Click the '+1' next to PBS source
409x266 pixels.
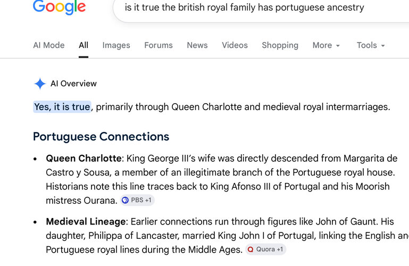pyautogui.click(x=148, y=200)
